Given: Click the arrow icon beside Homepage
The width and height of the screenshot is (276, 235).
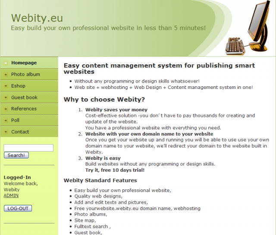Looking at the screenshot, I should pos(6,63).
